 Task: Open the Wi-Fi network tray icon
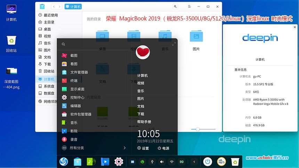172,162
